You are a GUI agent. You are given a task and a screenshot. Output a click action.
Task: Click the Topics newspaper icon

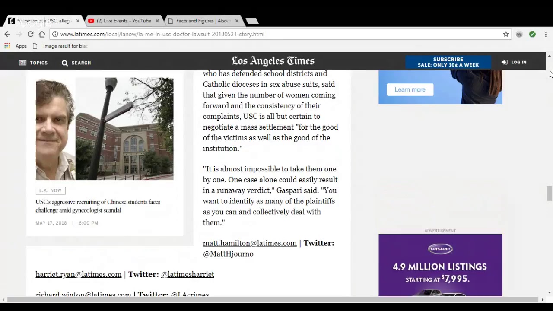22,63
